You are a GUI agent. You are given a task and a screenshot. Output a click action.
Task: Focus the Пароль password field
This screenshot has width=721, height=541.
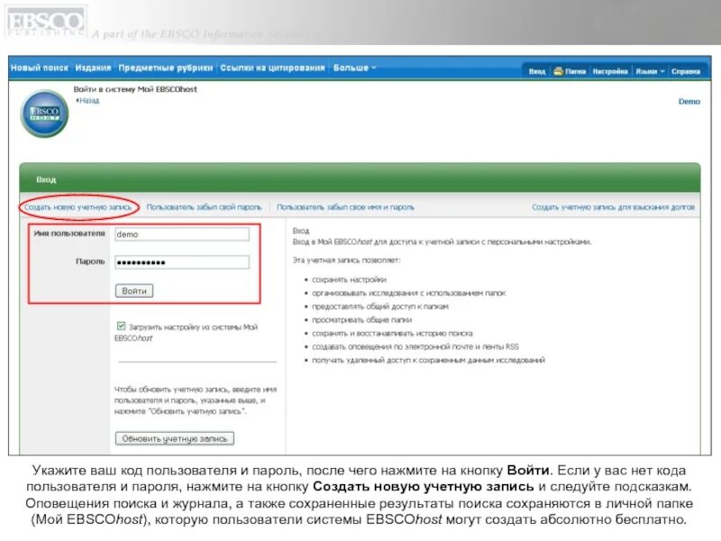(182, 262)
